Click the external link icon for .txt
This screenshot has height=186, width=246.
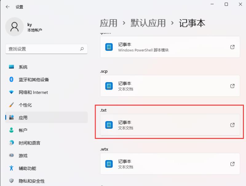(x=232, y=125)
